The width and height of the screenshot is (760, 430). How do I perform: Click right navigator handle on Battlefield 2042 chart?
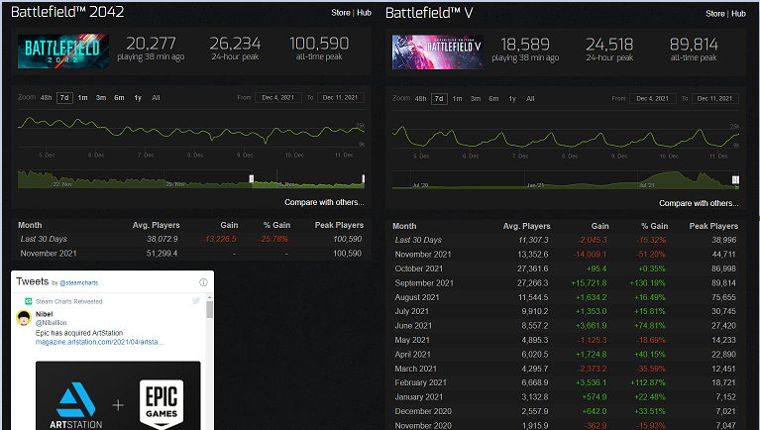tap(363, 178)
